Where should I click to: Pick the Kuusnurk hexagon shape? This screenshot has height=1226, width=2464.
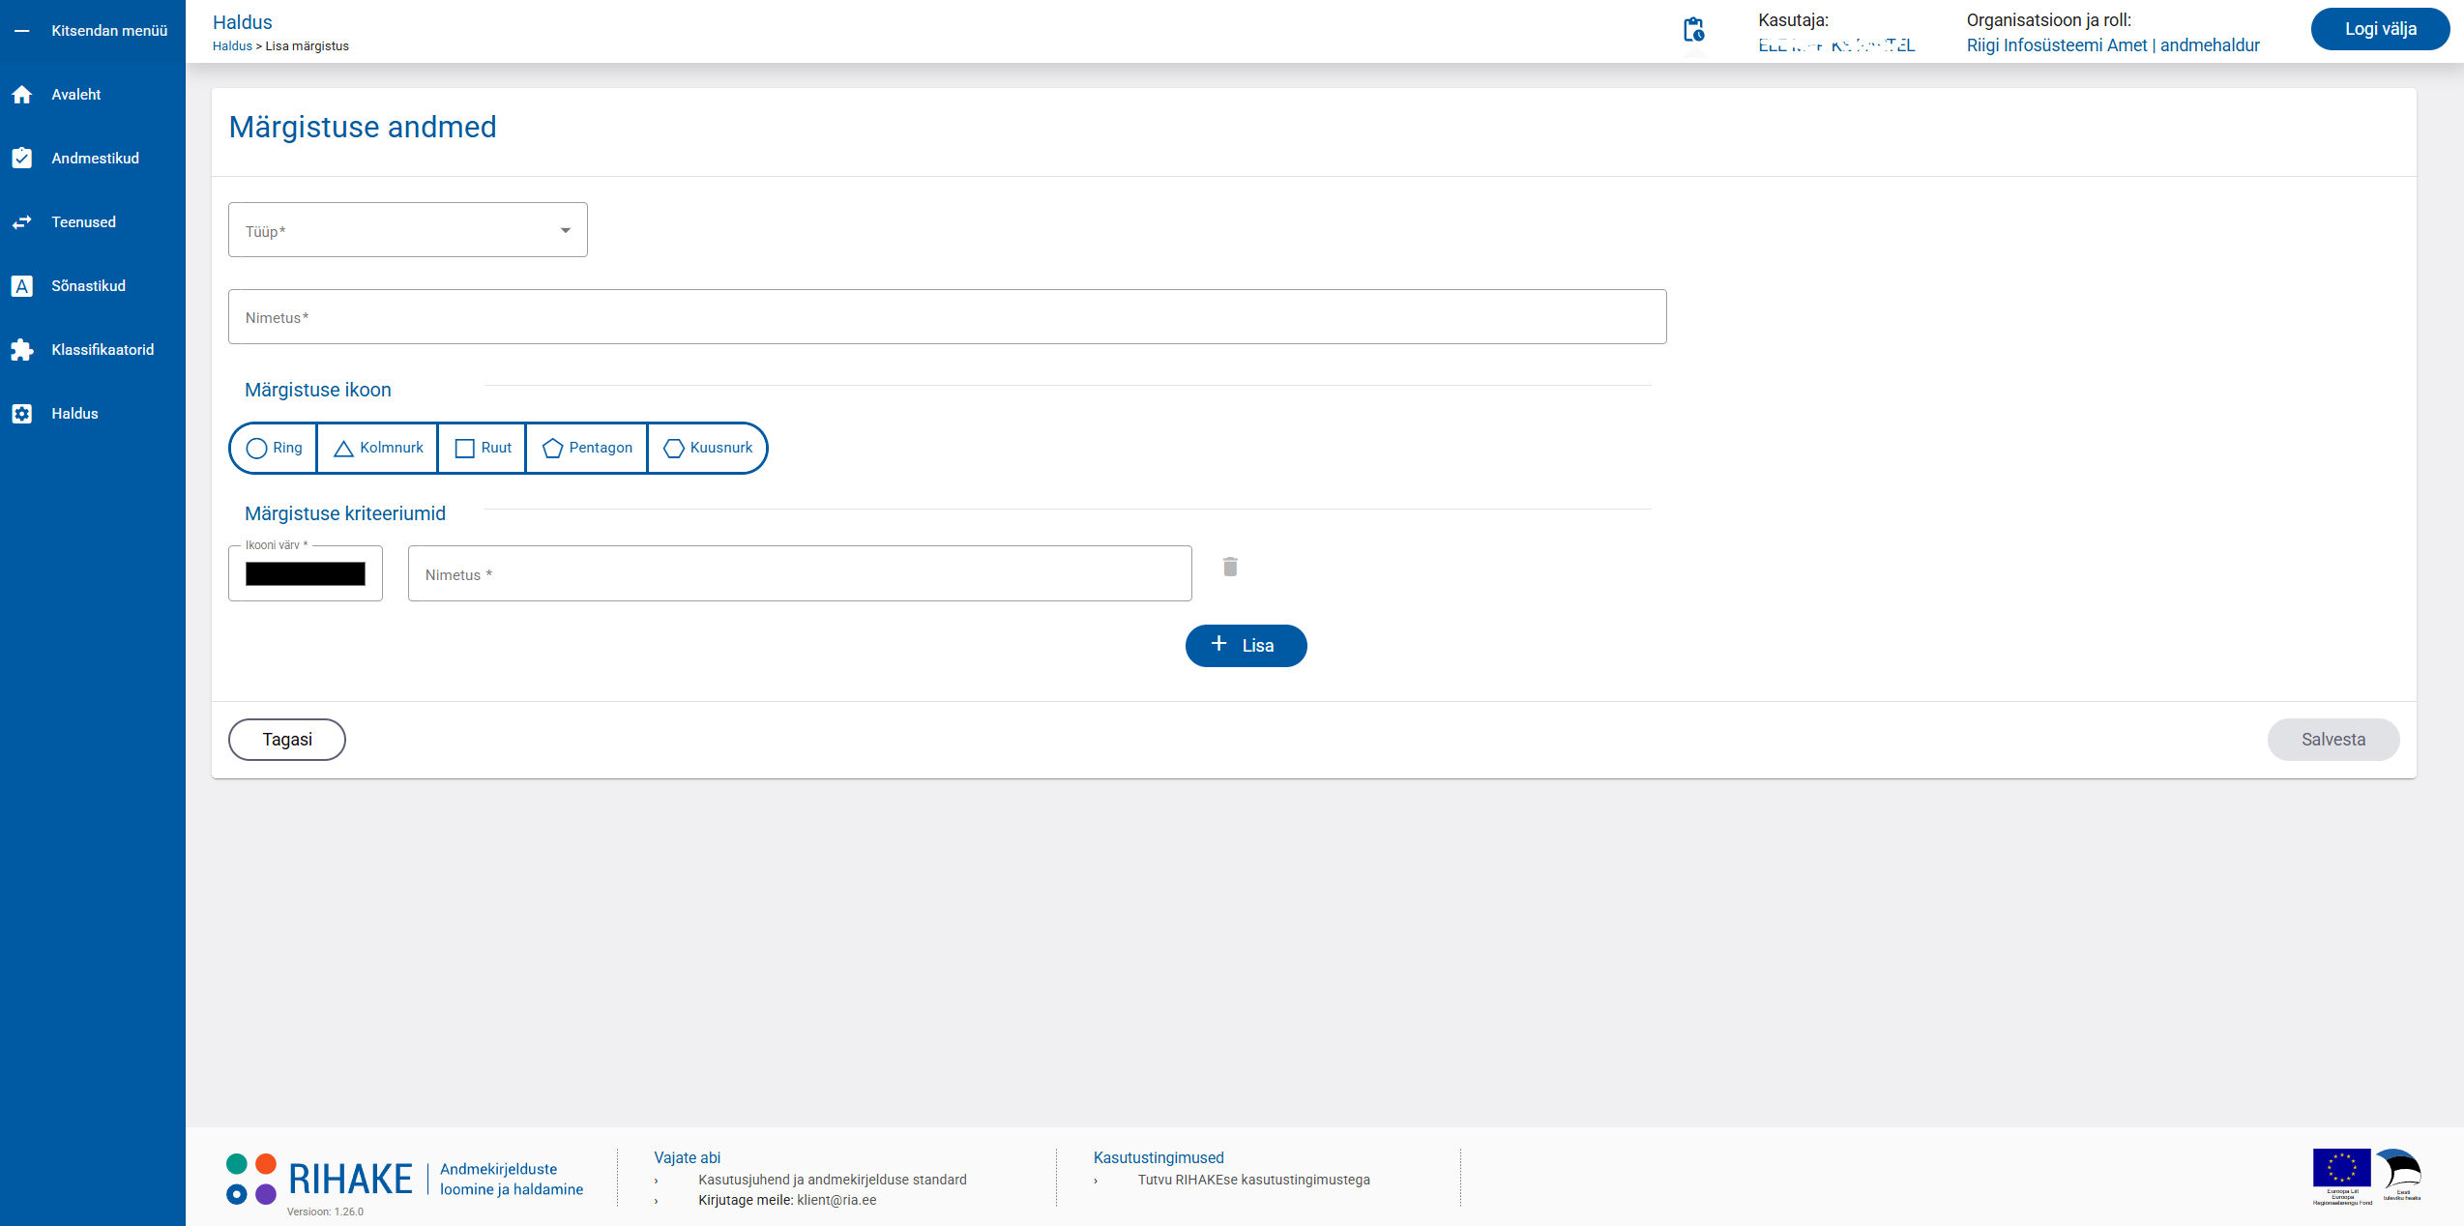[x=708, y=448]
